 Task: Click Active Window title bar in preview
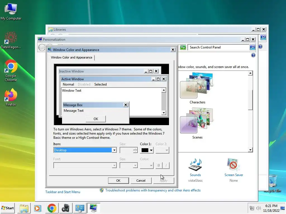[106, 79]
